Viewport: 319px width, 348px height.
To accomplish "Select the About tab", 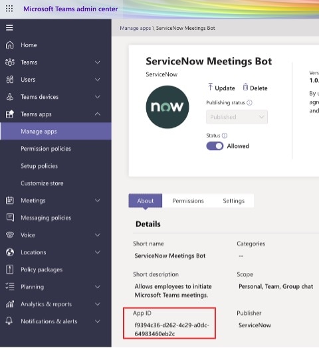I will pyautogui.click(x=146, y=201).
